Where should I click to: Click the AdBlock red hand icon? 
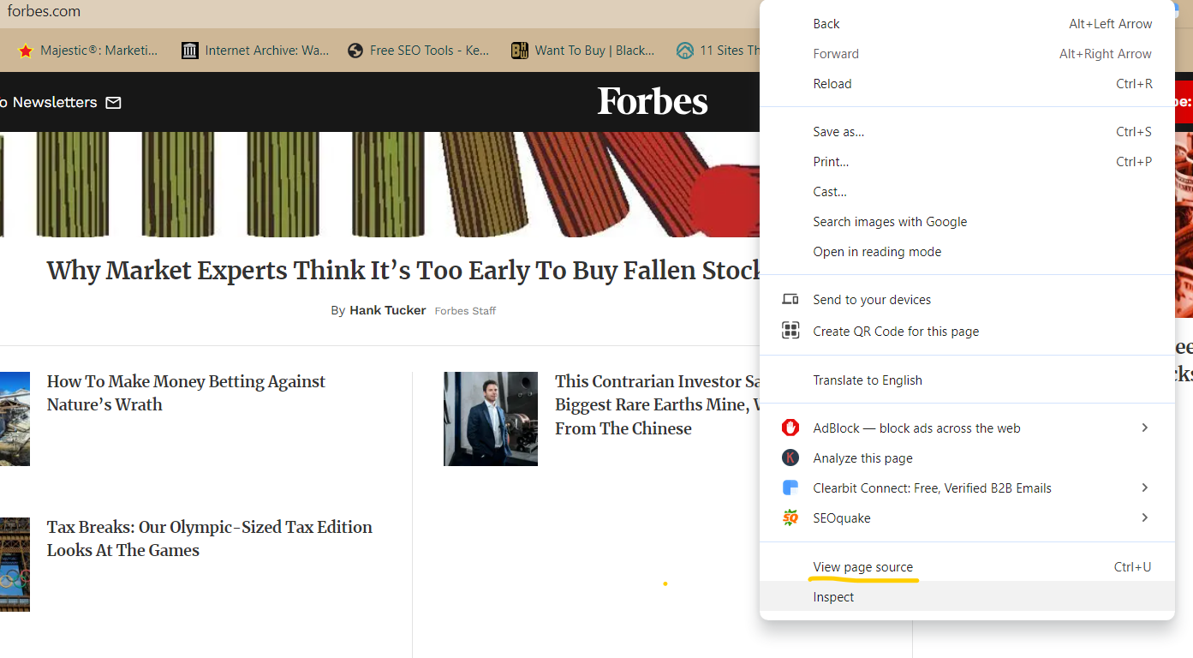(x=790, y=428)
